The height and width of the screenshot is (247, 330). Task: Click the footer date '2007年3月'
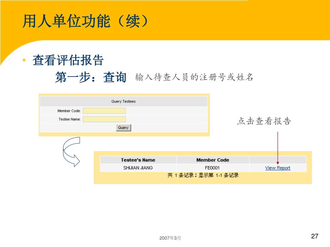pos(170,238)
